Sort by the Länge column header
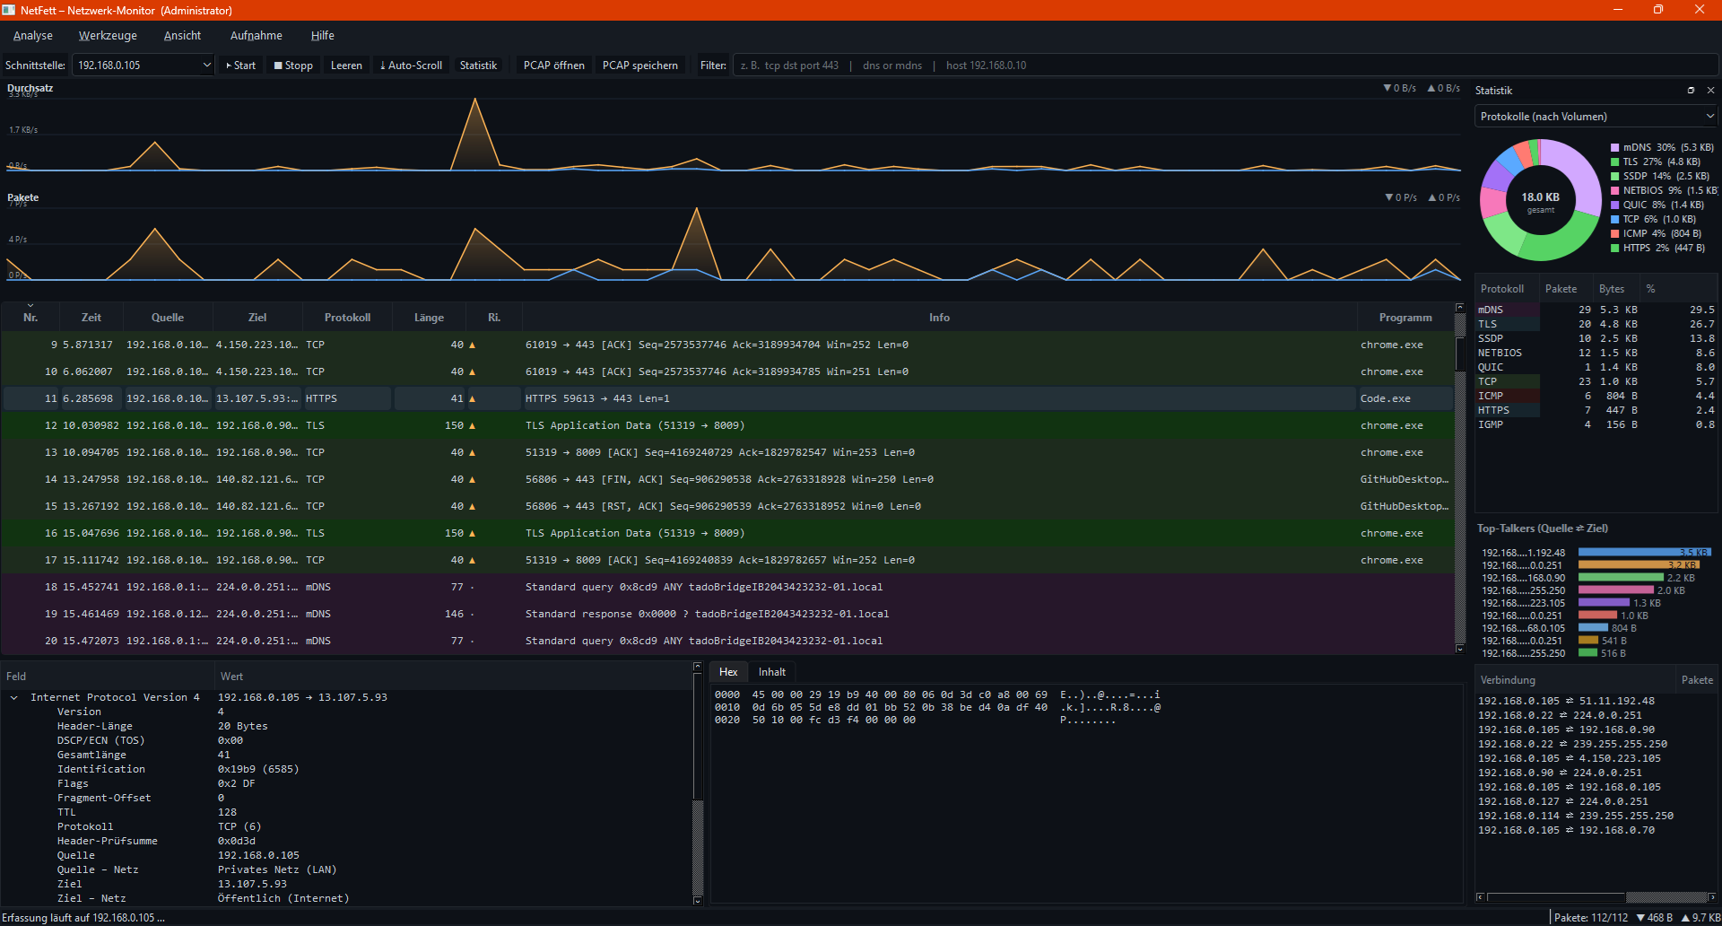This screenshot has width=1722, height=926. click(430, 318)
